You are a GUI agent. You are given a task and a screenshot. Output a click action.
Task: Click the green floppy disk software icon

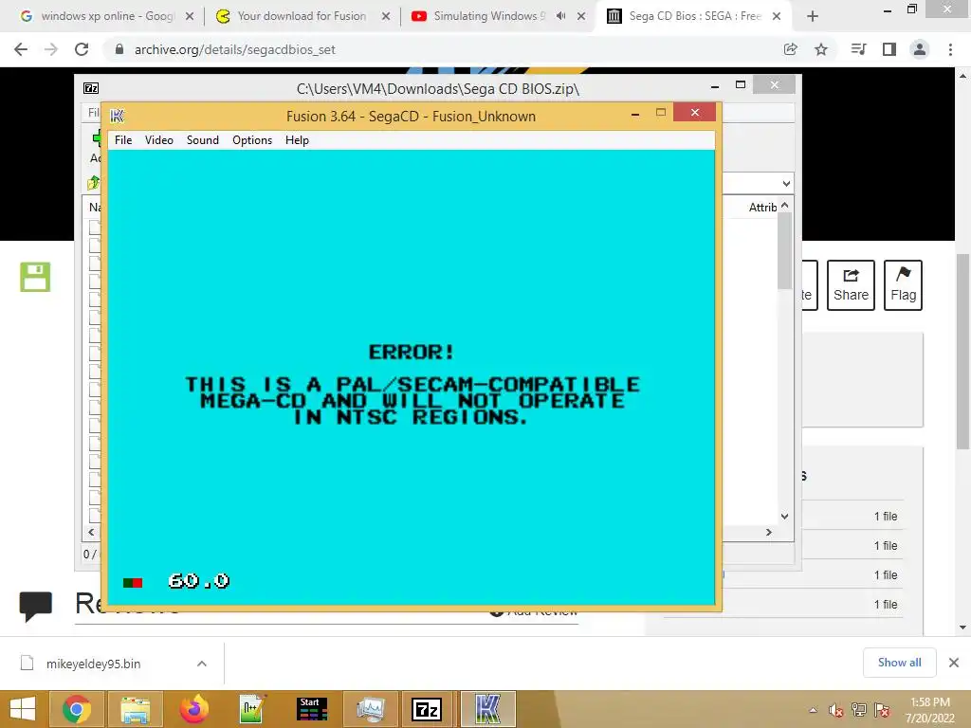tap(35, 277)
